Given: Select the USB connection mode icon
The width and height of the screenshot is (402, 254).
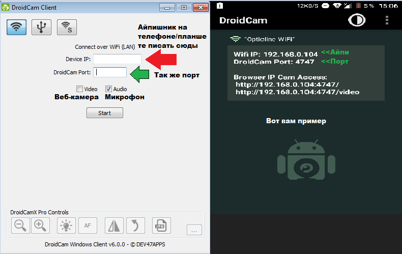Looking at the screenshot, I should point(42,27).
